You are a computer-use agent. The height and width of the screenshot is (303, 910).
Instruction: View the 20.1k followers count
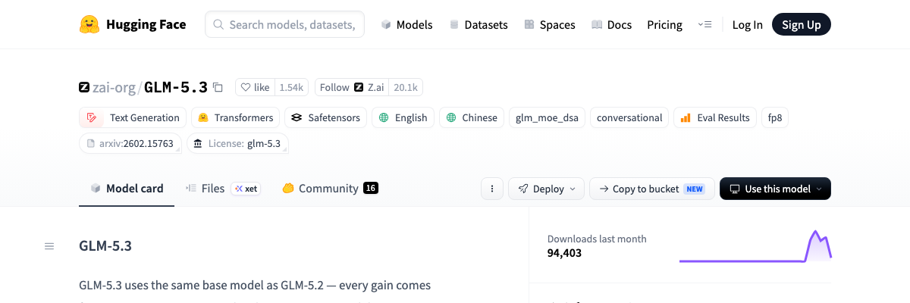click(406, 87)
